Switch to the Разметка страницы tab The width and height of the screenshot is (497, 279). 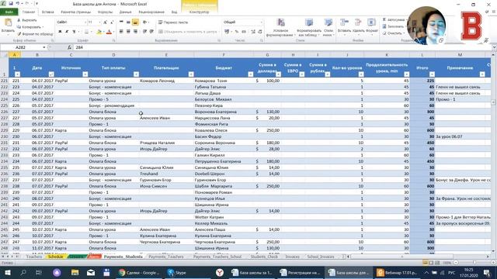coord(76,12)
